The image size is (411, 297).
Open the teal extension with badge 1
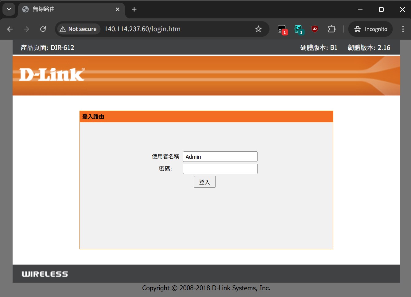pos(299,29)
